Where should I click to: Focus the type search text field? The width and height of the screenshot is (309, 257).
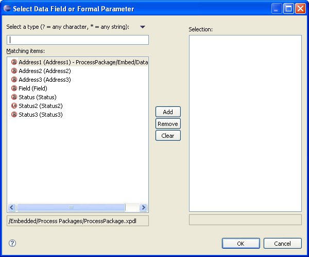click(78, 40)
